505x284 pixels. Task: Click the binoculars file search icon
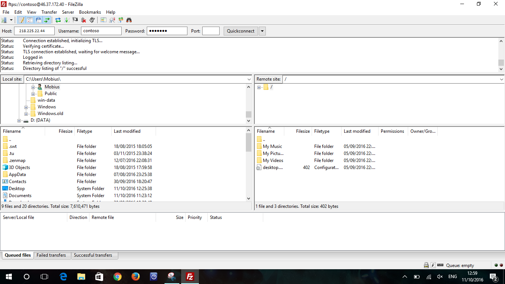[x=129, y=20]
